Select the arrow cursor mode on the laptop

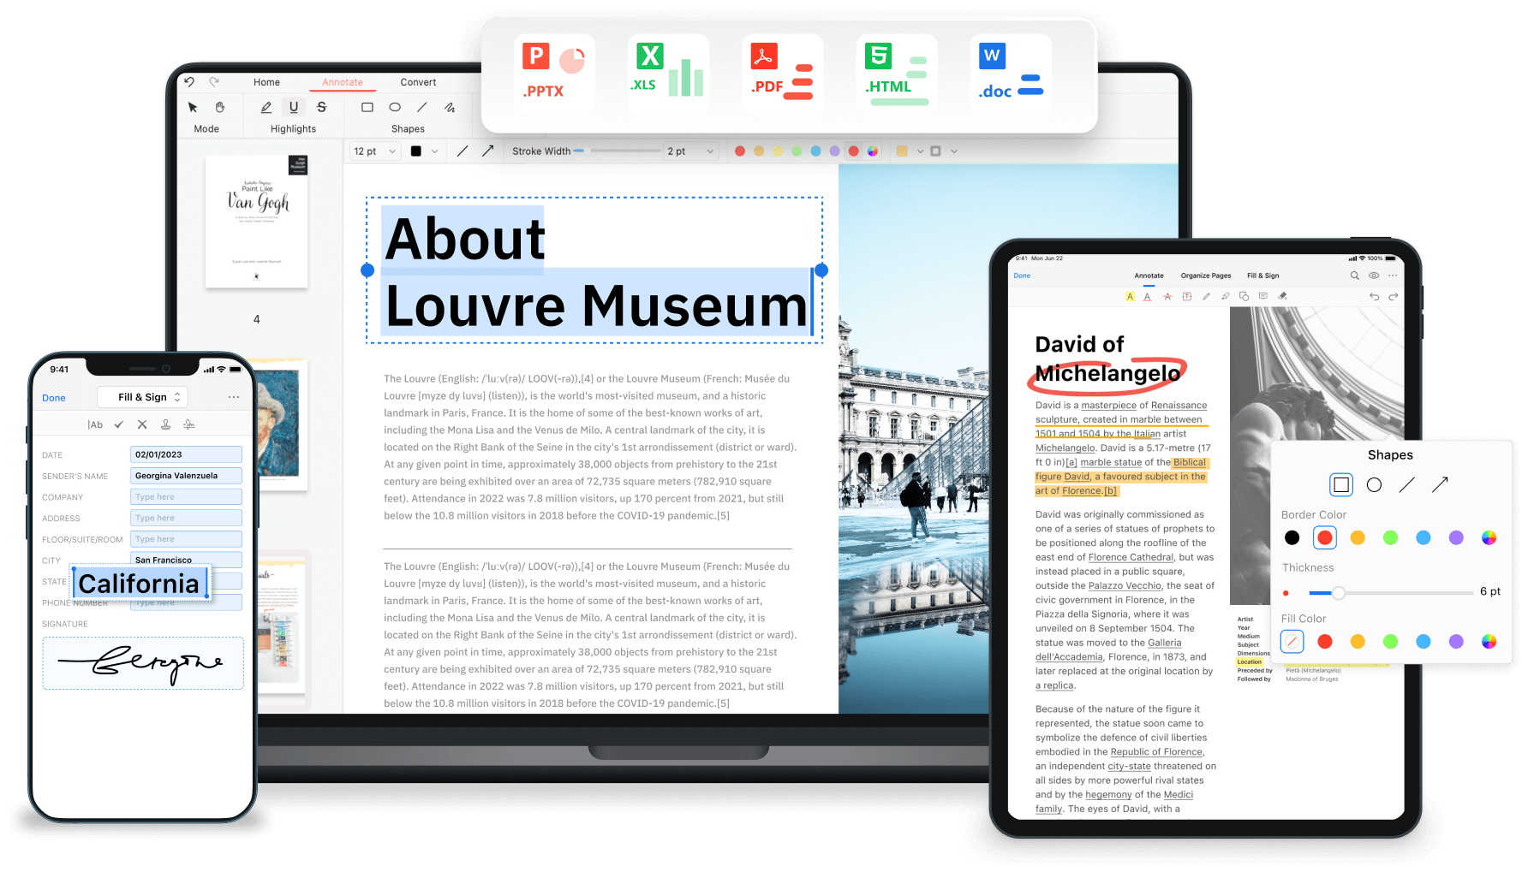pyautogui.click(x=193, y=107)
